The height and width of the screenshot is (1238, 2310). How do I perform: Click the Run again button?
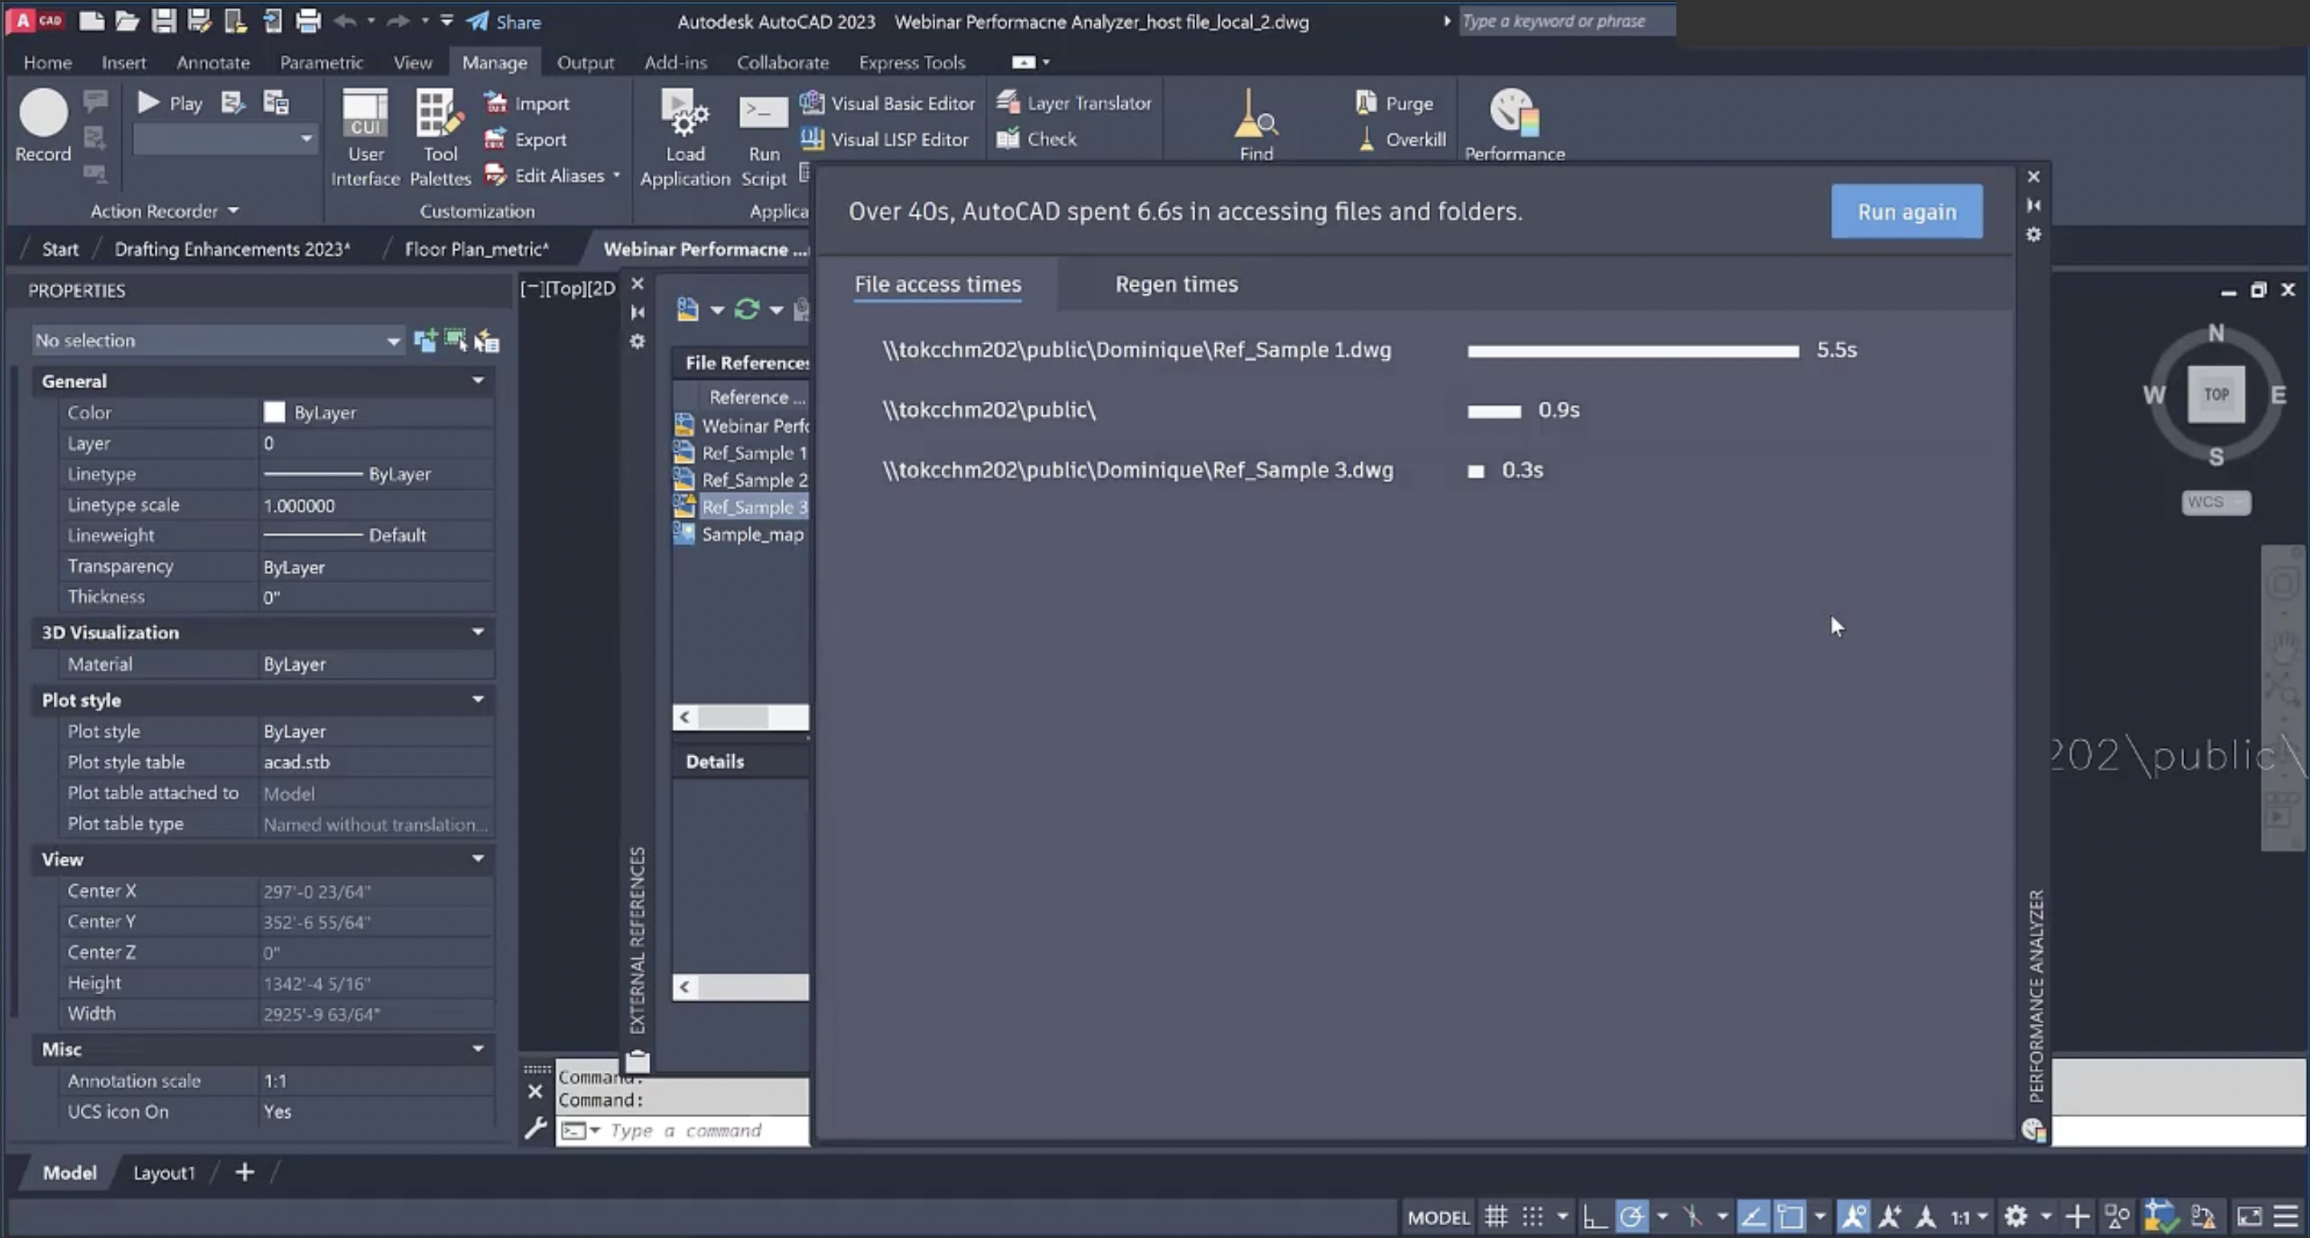1907,212
